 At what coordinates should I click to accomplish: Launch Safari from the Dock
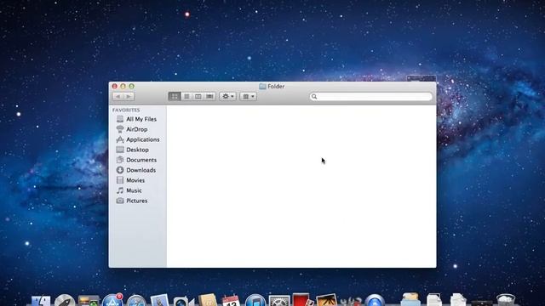(136, 301)
